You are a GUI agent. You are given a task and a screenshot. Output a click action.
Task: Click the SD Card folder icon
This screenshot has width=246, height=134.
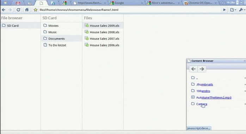(4, 25)
